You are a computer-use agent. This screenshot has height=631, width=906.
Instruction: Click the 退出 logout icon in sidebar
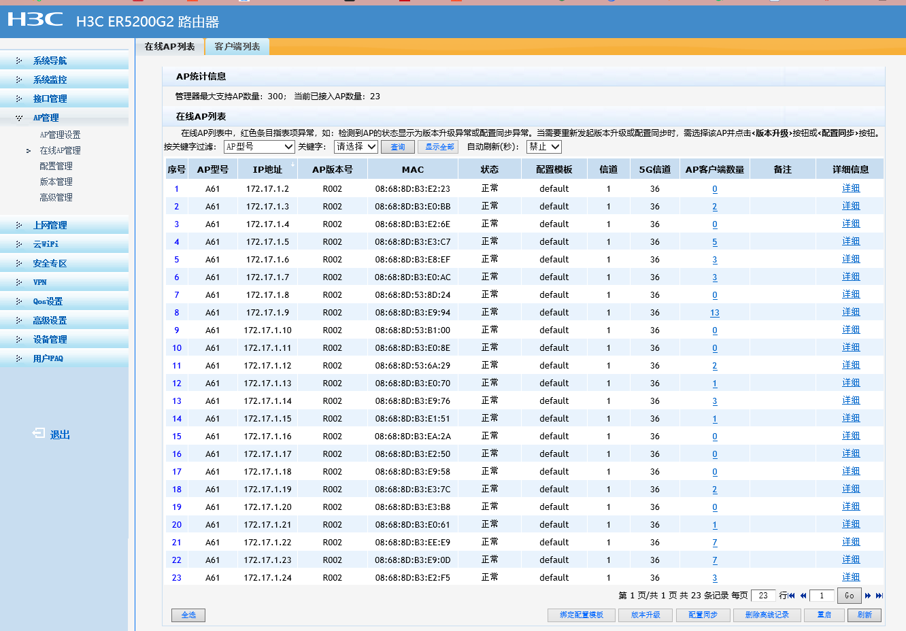(x=39, y=434)
